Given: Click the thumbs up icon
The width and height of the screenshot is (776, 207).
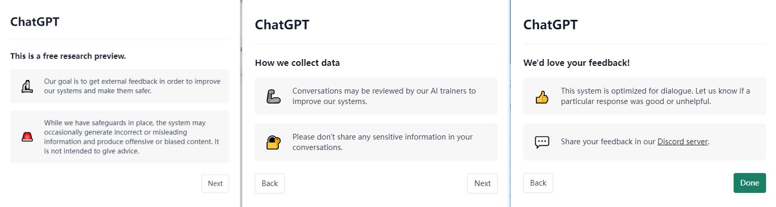Looking at the screenshot, I should pos(542,97).
